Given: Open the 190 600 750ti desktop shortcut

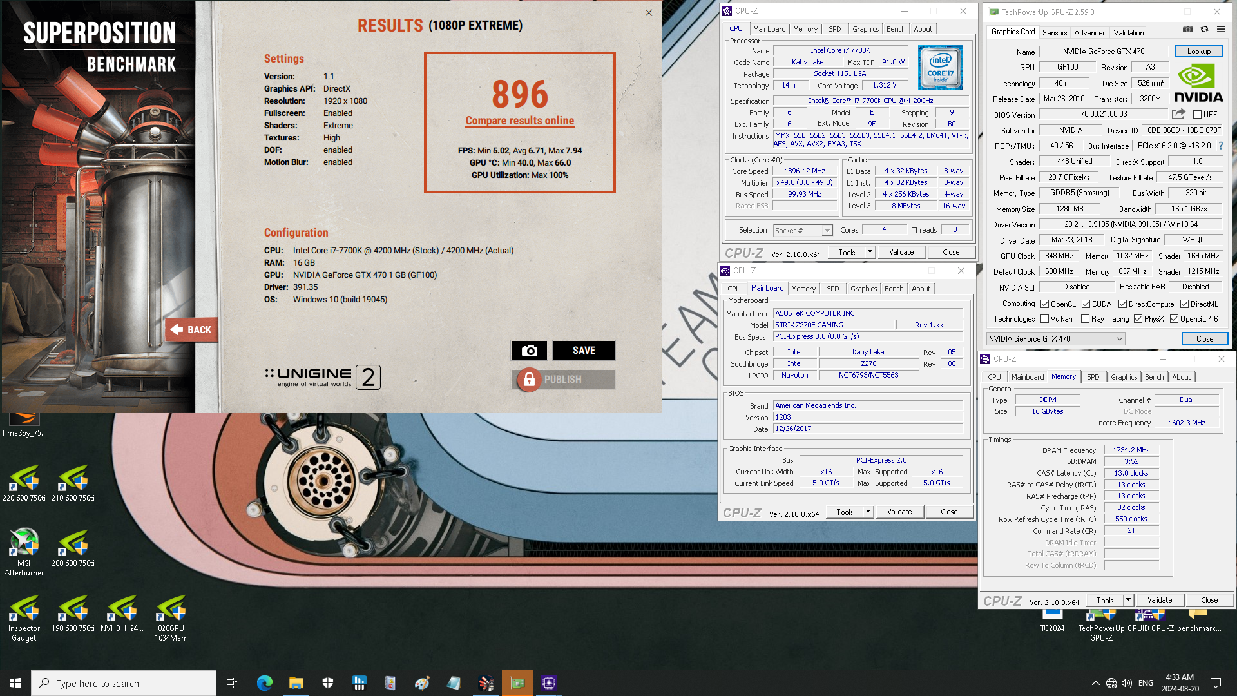Looking at the screenshot, I should 73,613.
